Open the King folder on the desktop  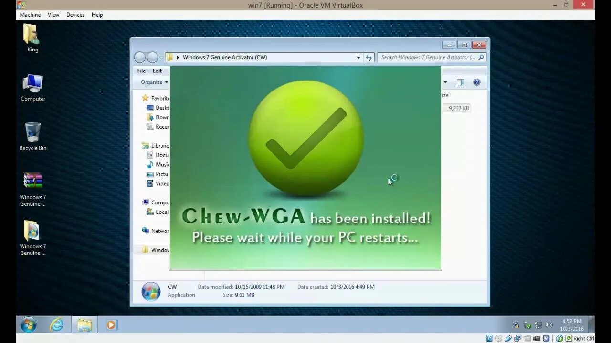(32, 38)
